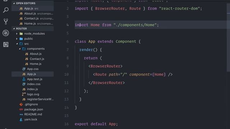230x129 pixels.
Task: Open yarn.lock file
Action: tap(31, 119)
